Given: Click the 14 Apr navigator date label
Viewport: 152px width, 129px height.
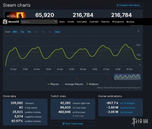Looking at the screenshot, I should [79, 79].
